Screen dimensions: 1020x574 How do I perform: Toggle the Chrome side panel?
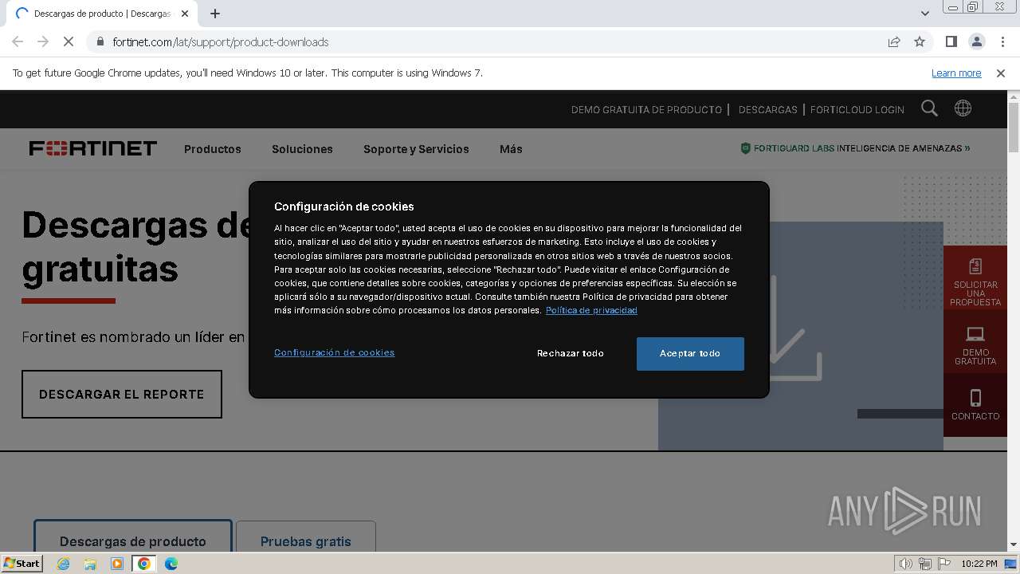[x=951, y=41]
